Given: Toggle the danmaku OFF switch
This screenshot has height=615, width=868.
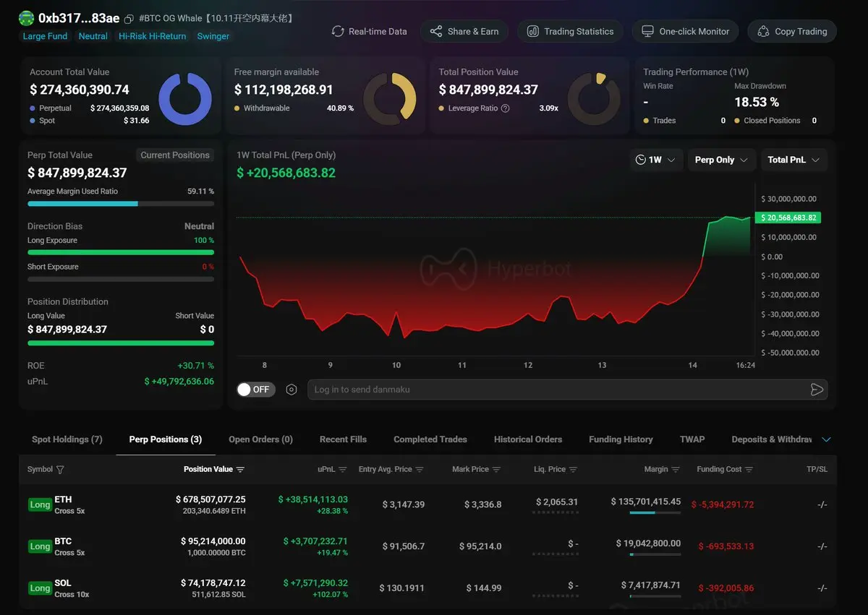Looking at the screenshot, I should point(256,390).
